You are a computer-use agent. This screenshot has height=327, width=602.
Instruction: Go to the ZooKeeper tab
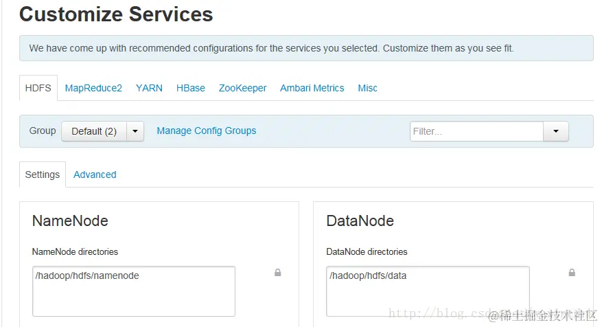click(242, 88)
